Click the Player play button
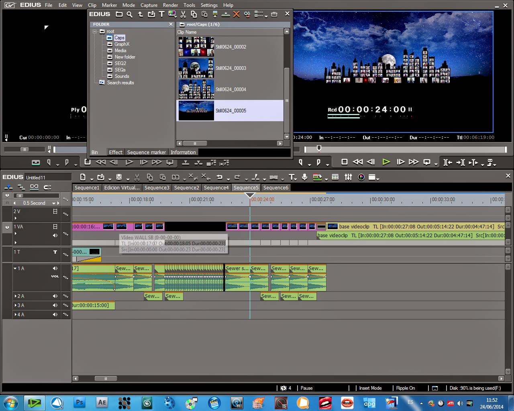Screen dimensions: 514x411 point(129,162)
